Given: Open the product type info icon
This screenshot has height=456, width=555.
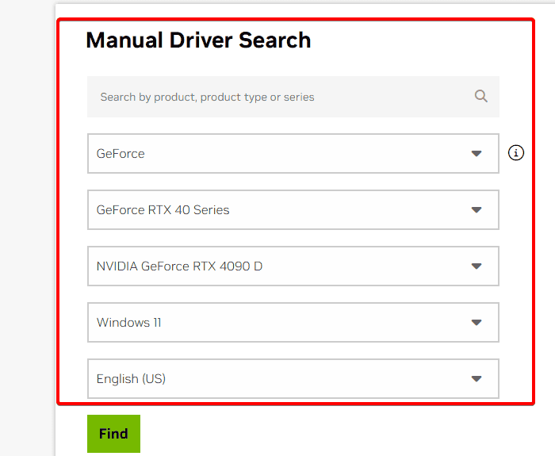Looking at the screenshot, I should [515, 153].
